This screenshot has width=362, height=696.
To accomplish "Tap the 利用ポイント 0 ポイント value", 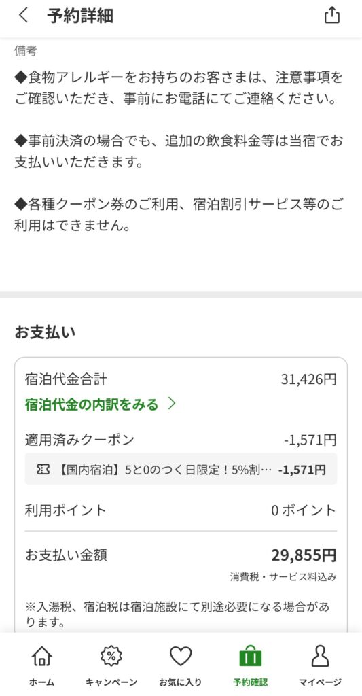I will click(304, 510).
